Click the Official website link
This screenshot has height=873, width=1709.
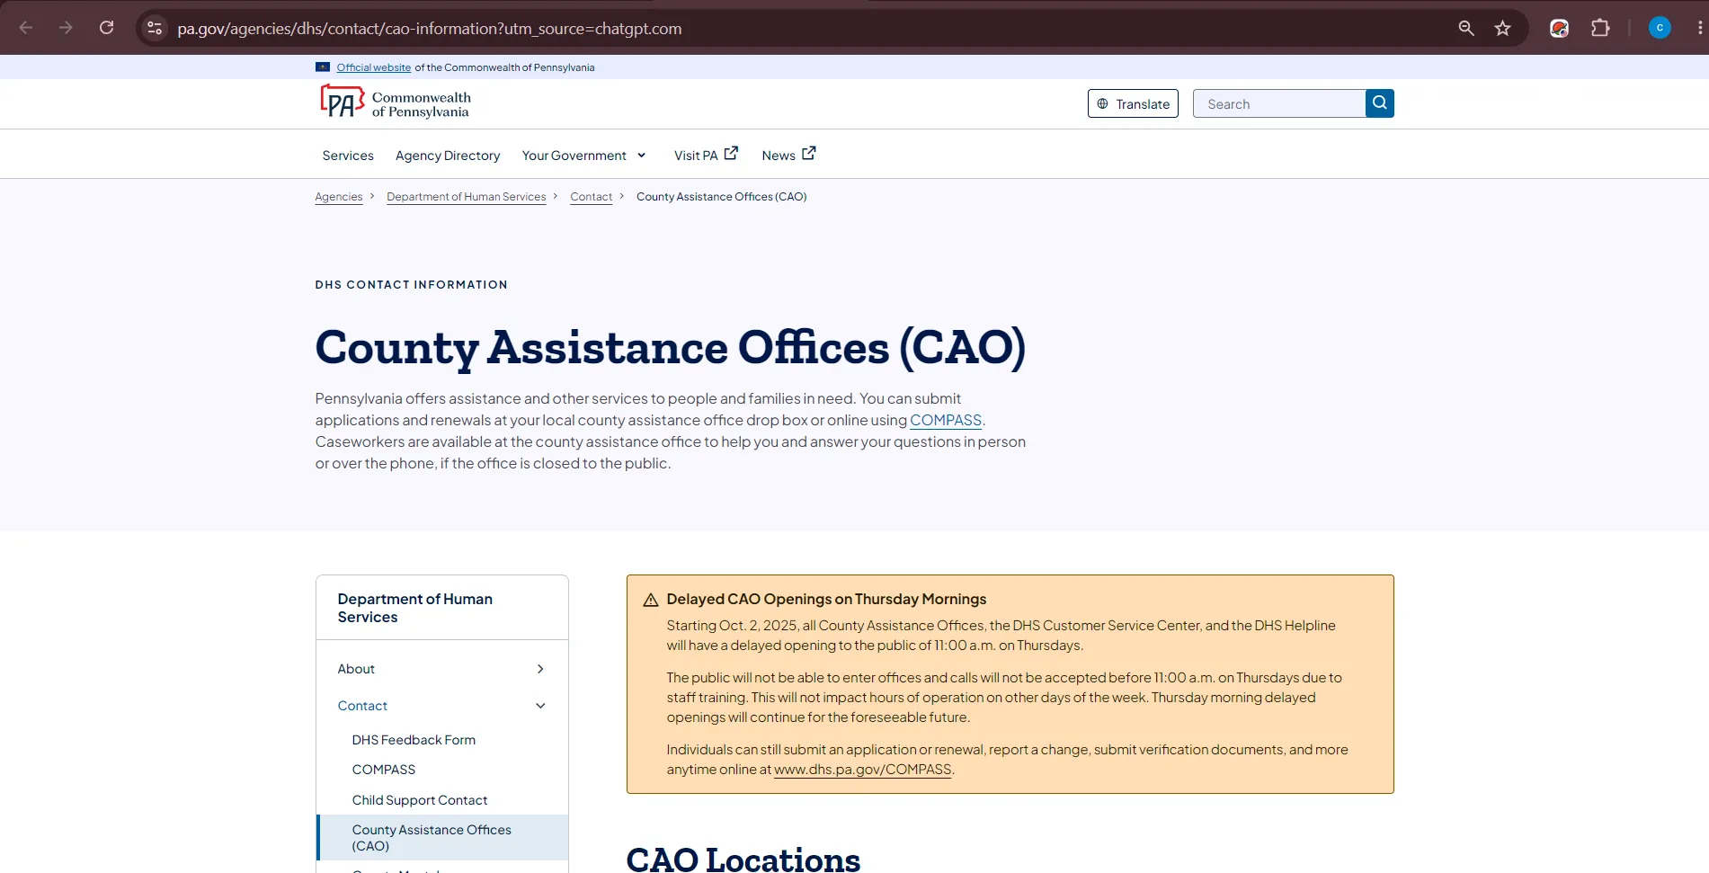click(374, 67)
